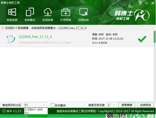Viewport: 156px width, 118px height.
Task: Click the image path d:\hanboshi\xldown\1064_han_17_11_4.gho
Action: point(45,42)
